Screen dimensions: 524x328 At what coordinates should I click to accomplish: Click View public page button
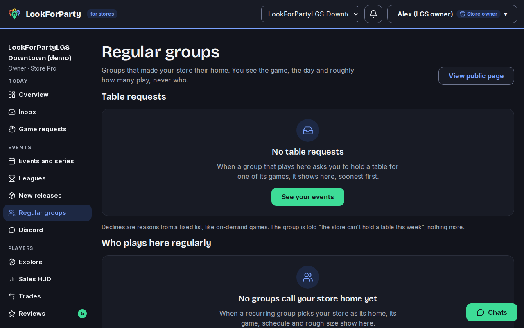[476, 76]
